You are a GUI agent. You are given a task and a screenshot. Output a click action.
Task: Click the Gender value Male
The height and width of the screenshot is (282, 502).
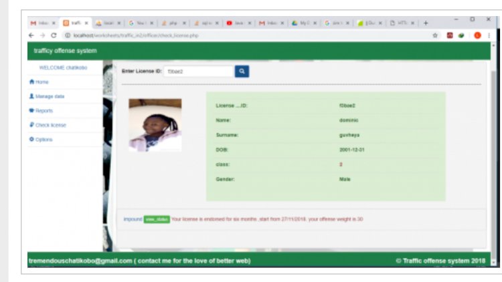tap(345, 179)
